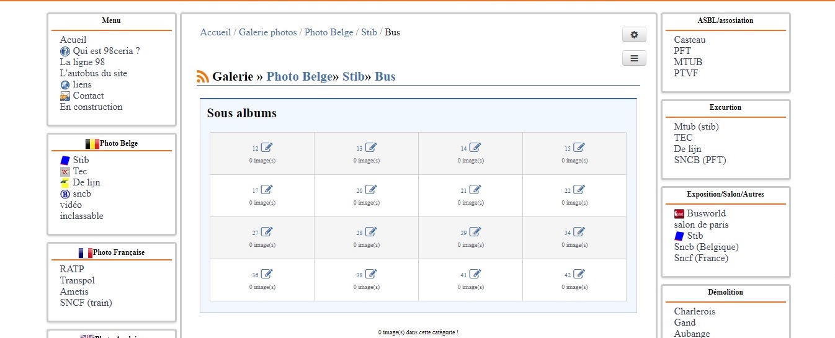Open album 34 link
The height and width of the screenshot is (338, 835).
567,233
